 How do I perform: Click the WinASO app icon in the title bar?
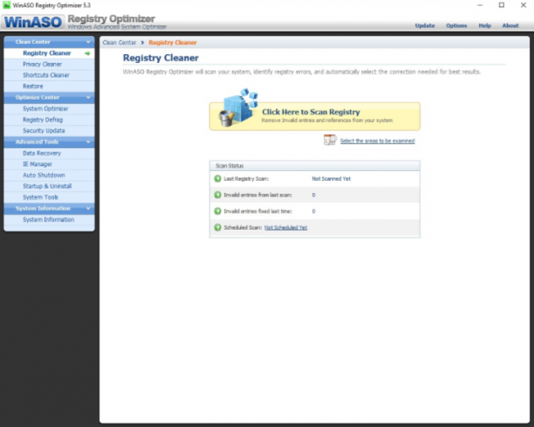(6, 5)
